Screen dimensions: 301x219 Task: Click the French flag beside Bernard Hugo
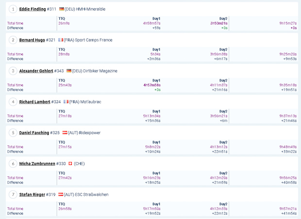[x=61, y=40]
